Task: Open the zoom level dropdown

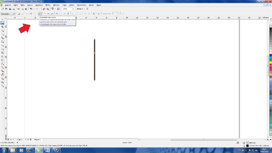Action: 73,9
